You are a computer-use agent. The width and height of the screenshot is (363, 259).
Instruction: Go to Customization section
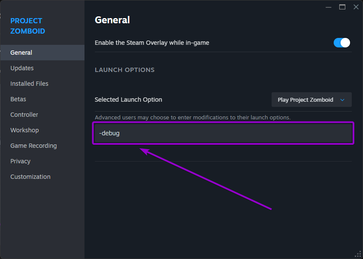42,177
